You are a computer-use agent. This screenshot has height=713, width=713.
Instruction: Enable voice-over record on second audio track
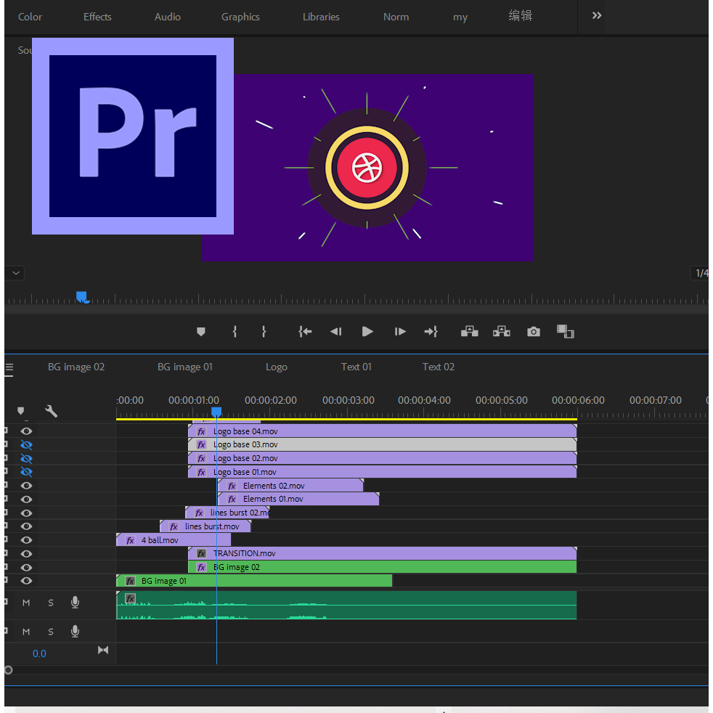(x=75, y=632)
